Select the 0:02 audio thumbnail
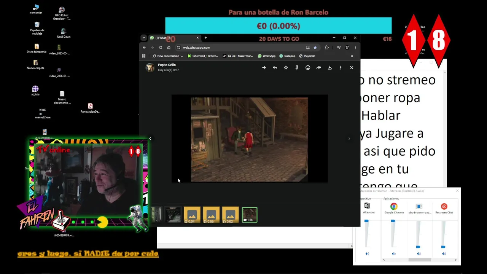 230,215
